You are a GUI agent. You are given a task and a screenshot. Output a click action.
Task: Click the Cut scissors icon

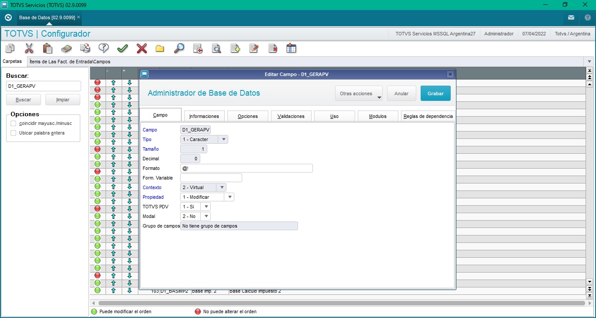pos(29,48)
